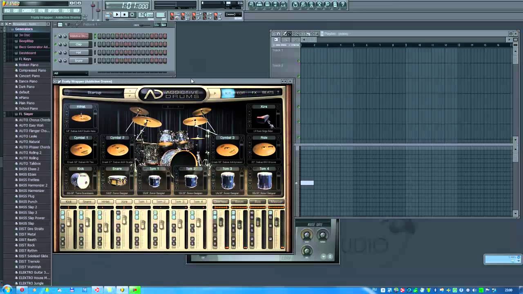Mute the Overhead mixer channel

point(215,226)
